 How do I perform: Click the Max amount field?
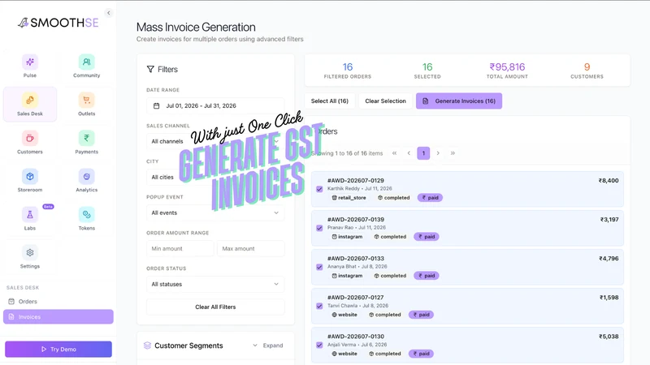251,249
